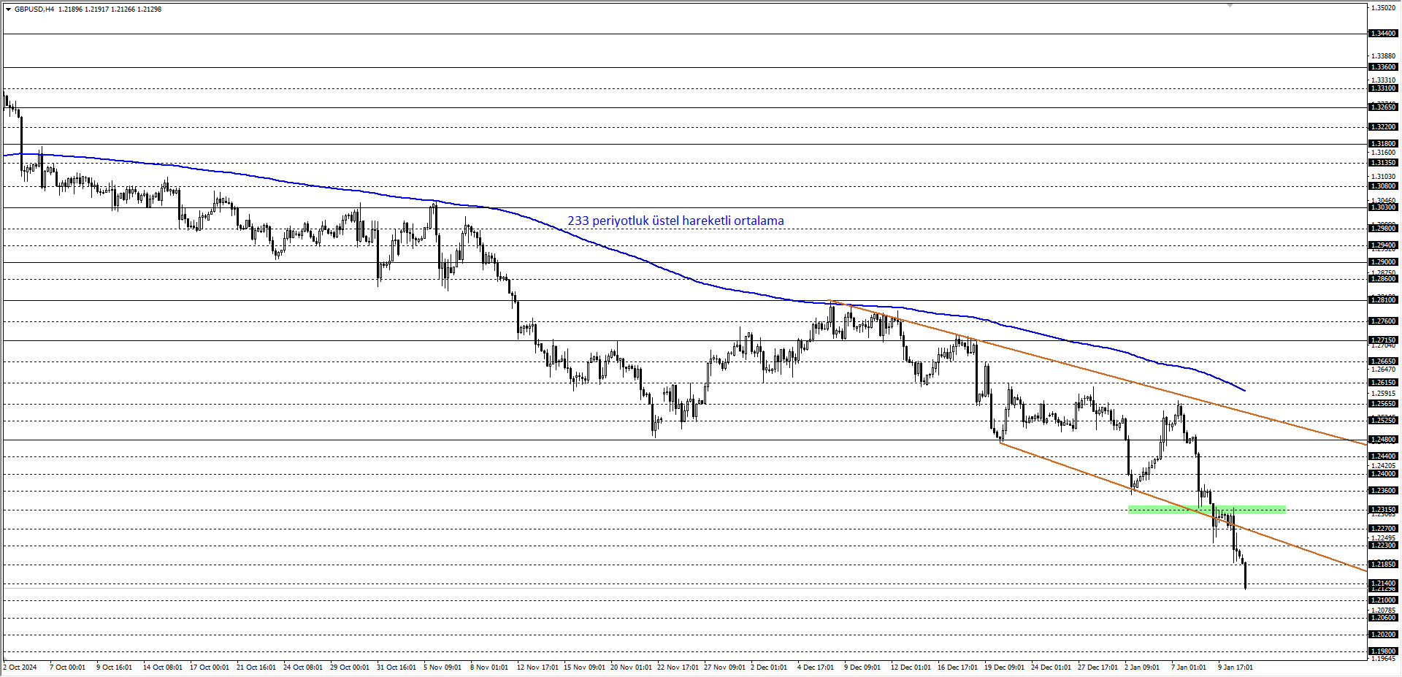Click the 1.21000 price level label
Screen dimensions: 1402x677
point(1383,600)
